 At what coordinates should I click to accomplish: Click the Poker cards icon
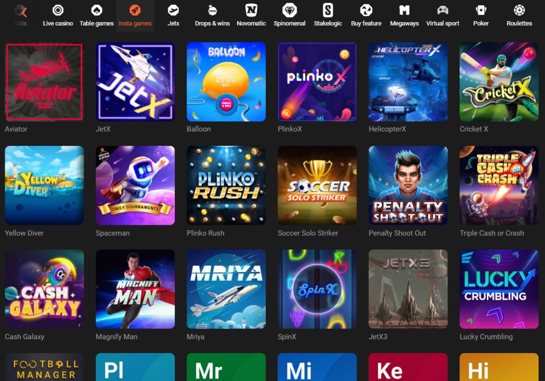click(481, 10)
